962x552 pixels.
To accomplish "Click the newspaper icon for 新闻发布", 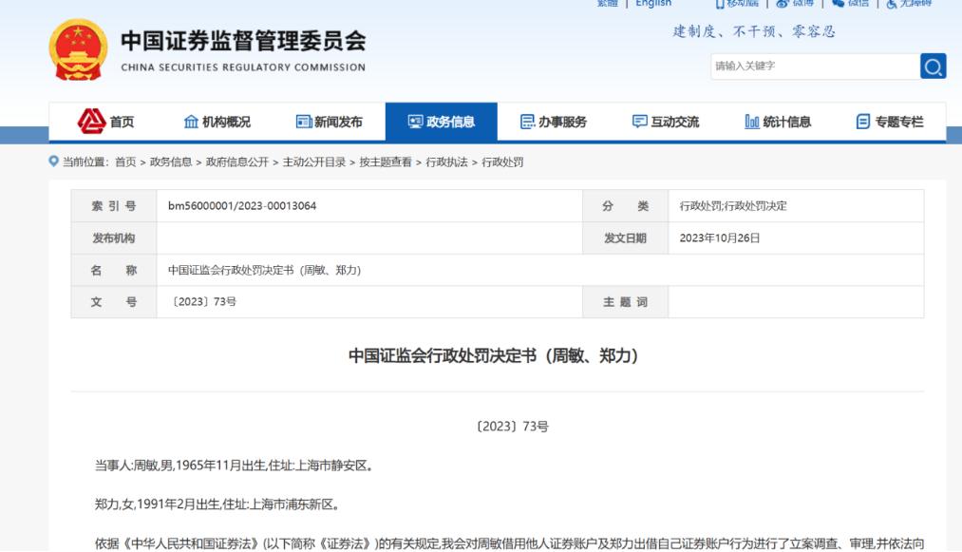I will (x=304, y=122).
